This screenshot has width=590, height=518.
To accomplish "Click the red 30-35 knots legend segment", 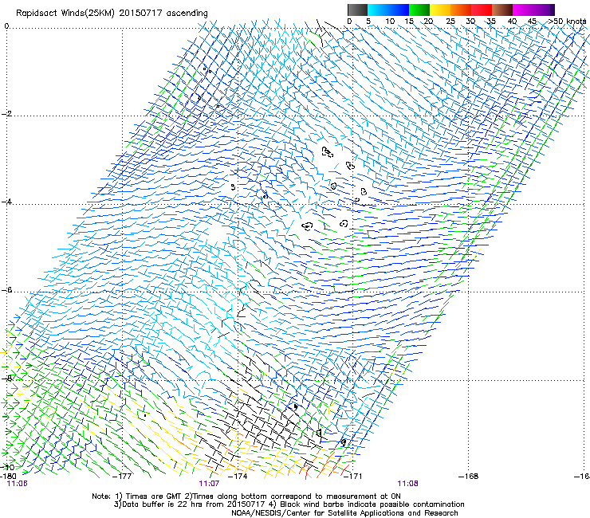I will pos(482,10).
